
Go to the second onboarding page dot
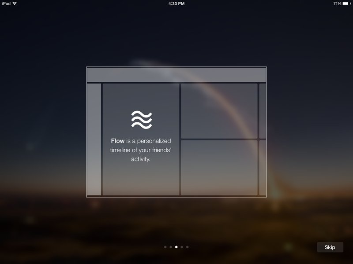[x=171, y=247]
